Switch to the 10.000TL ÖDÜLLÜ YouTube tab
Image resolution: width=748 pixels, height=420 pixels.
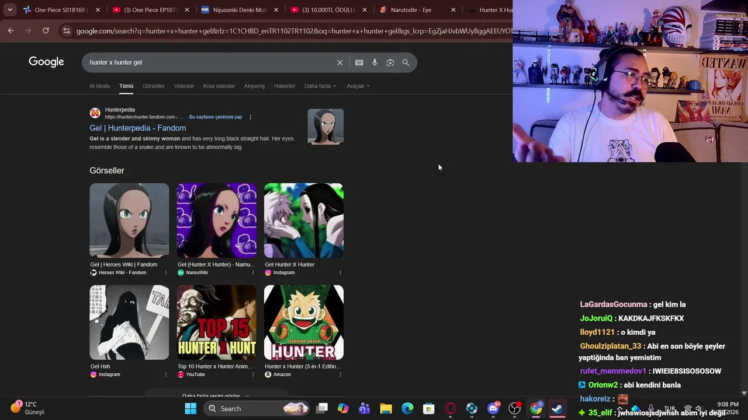click(328, 10)
